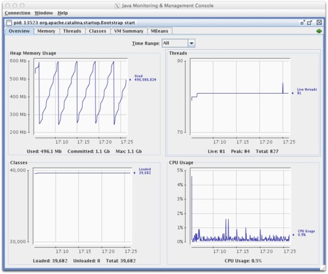The height and width of the screenshot is (274, 328).
Task: Click the CPU Usage panel title
Action: 181,163
